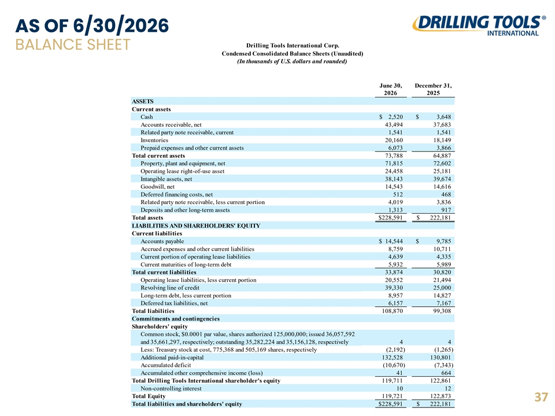Click 'Intangible assets, net' label
This screenshot has height=416, width=555.
tap(166, 179)
